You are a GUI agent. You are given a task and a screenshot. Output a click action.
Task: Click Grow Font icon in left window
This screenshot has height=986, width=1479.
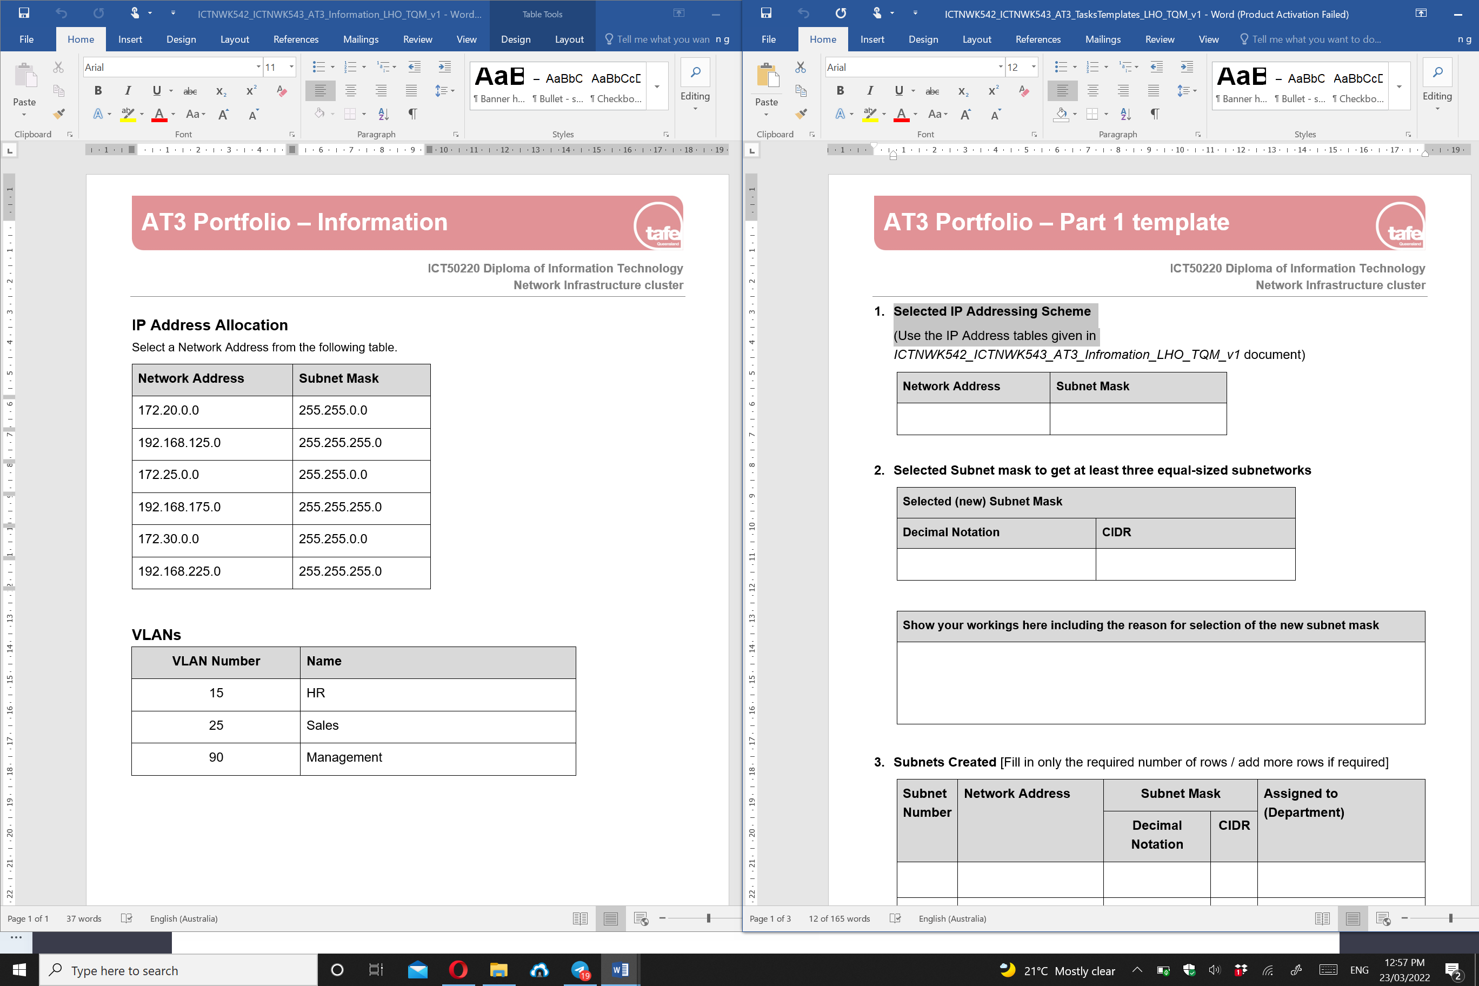click(x=223, y=115)
